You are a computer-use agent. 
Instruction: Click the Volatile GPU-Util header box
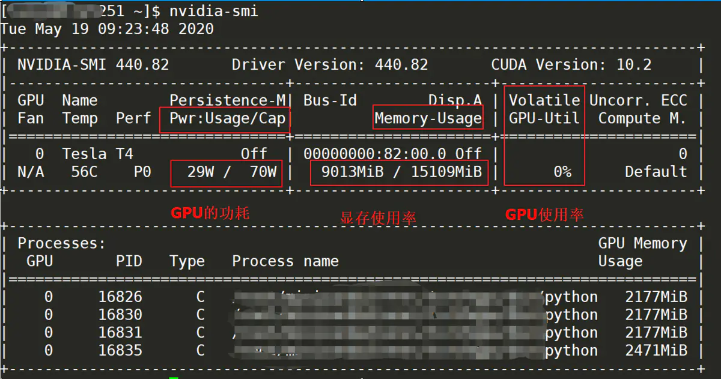[544, 109]
